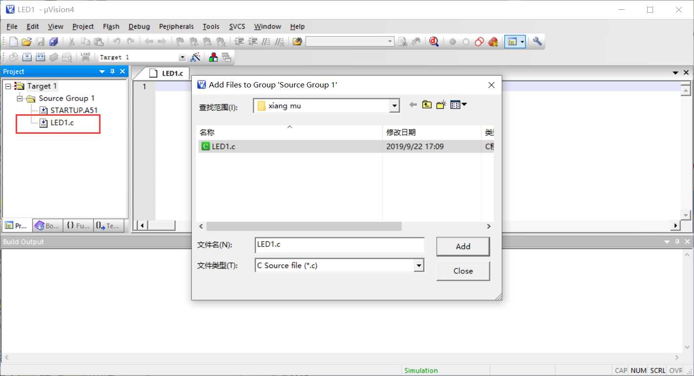Screen dimensions: 694x376
Task: Pin the Build Output panel
Action: tap(677, 242)
